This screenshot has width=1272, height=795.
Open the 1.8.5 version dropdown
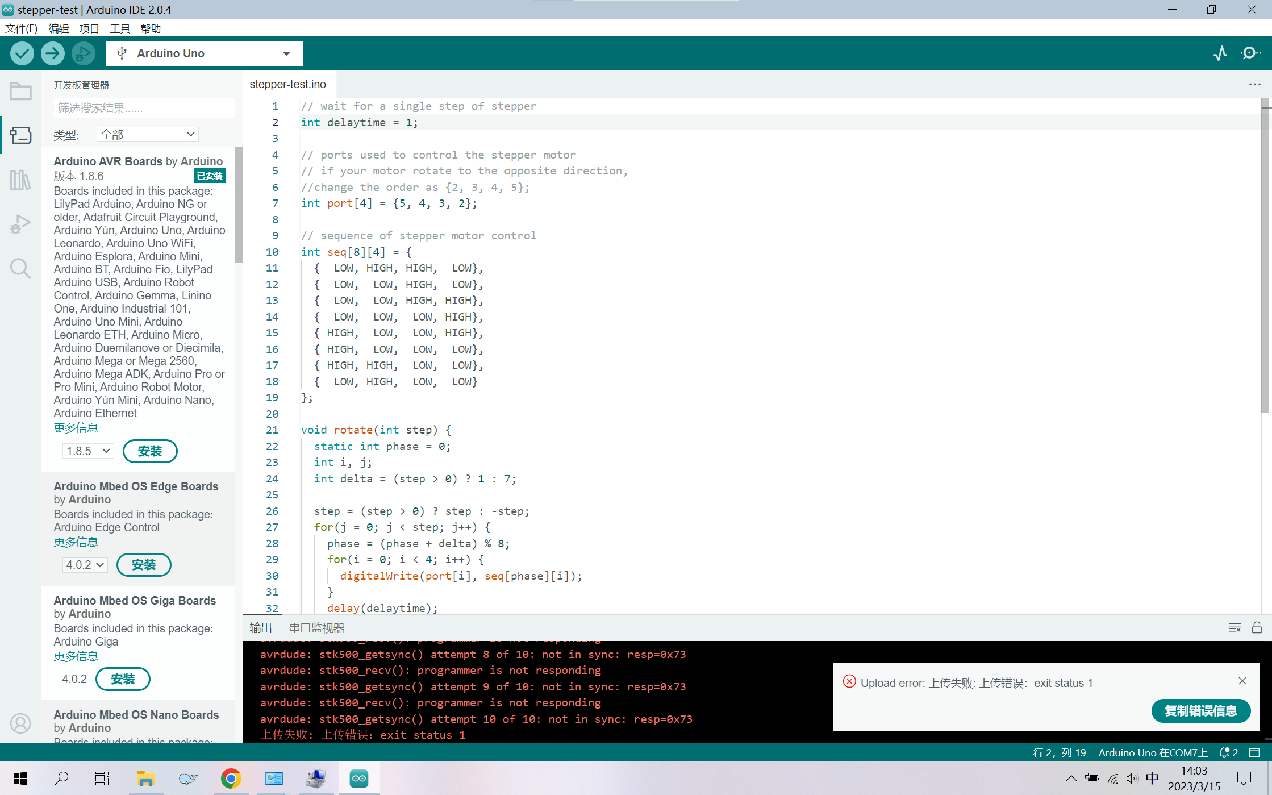click(x=88, y=451)
